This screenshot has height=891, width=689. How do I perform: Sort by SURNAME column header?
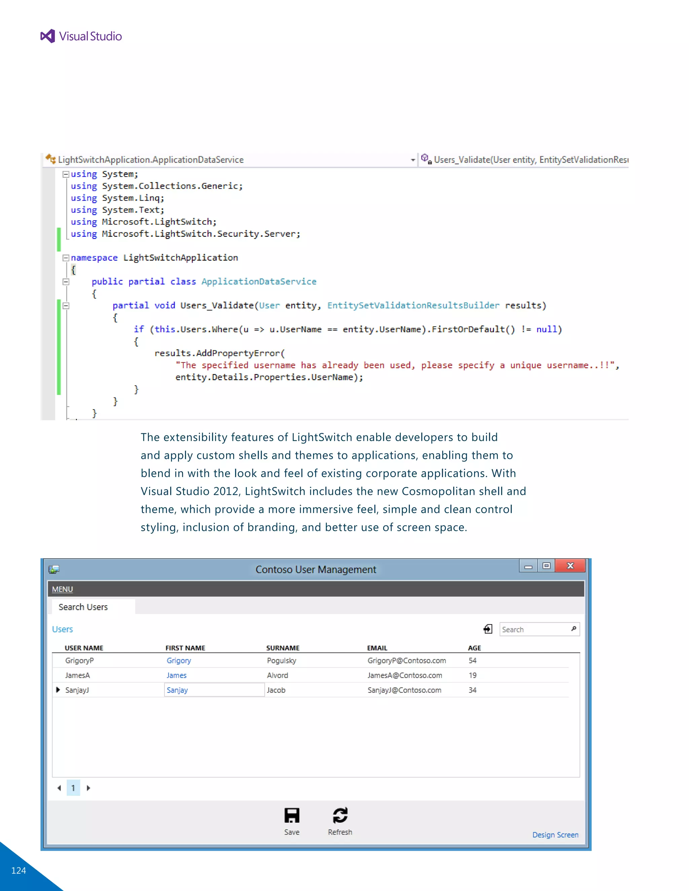283,648
